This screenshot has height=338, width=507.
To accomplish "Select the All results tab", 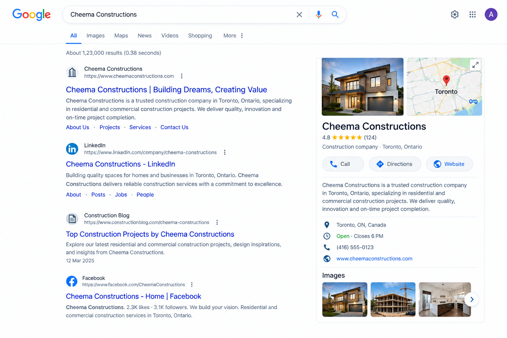I will [x=74, y=36].
